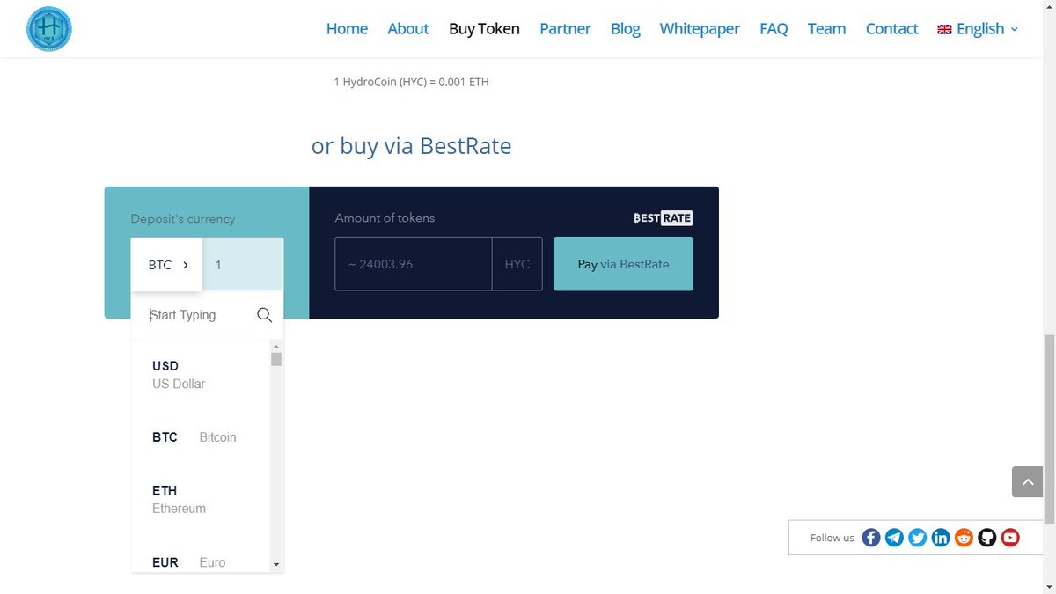1056x594 pixels.
Task: Click the back-to-top arrow button
Action: [x=1027, y=481]
